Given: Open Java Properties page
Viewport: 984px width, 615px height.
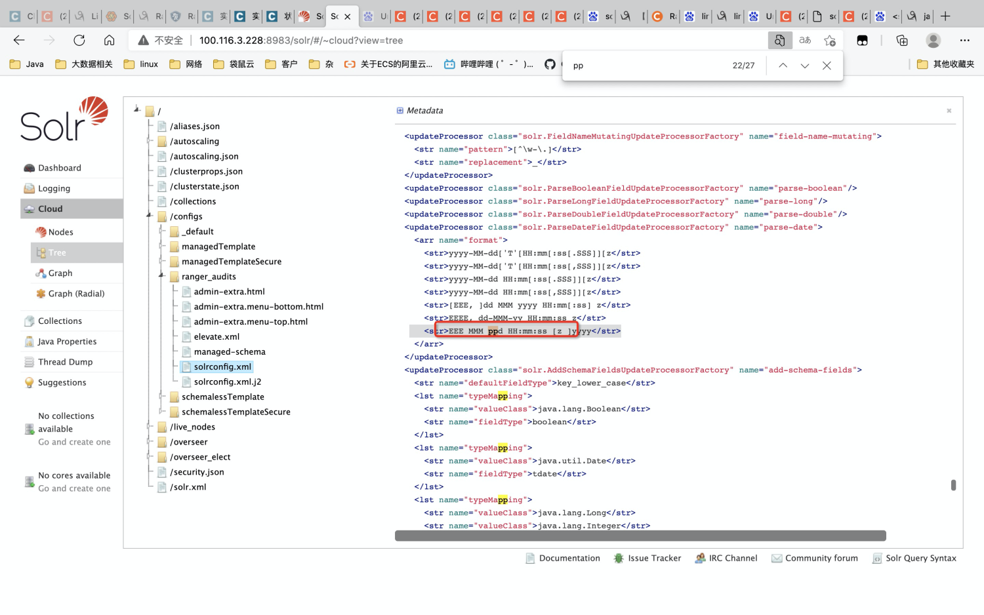Looking at the screenshot, I should click(67, 341).
